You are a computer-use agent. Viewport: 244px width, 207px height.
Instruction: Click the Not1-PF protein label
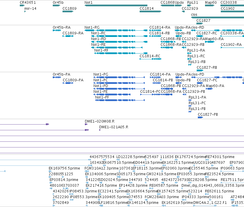point(102,97)
